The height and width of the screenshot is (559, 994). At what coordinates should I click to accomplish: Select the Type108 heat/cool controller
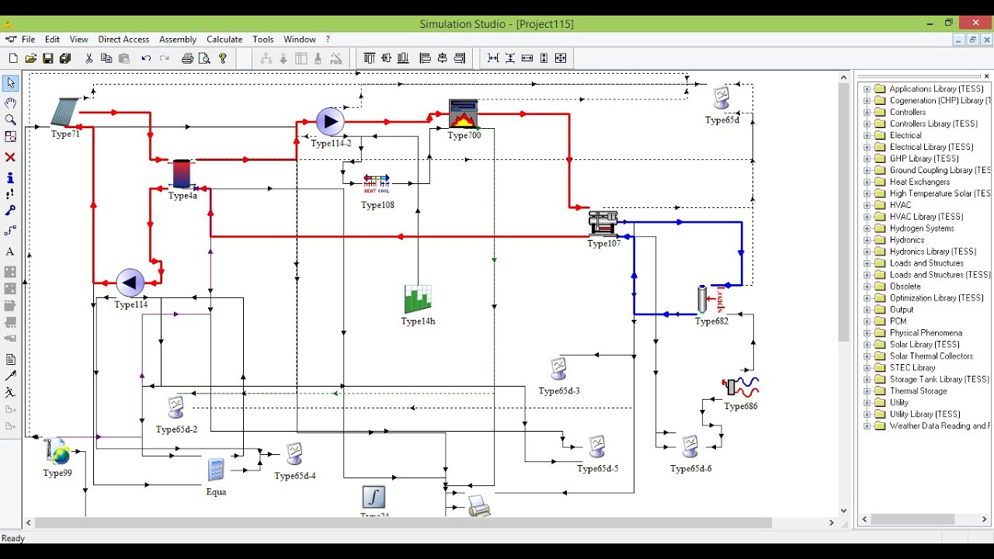(x=377, y=185)
